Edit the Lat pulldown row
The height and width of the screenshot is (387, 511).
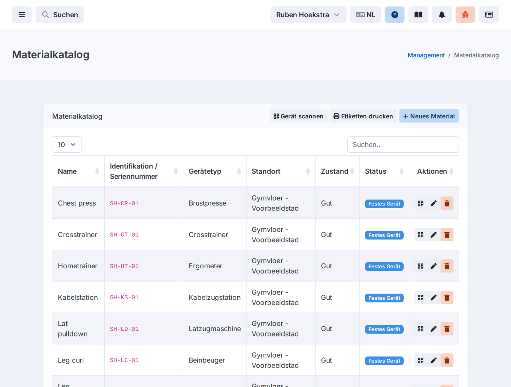[433, 329]
